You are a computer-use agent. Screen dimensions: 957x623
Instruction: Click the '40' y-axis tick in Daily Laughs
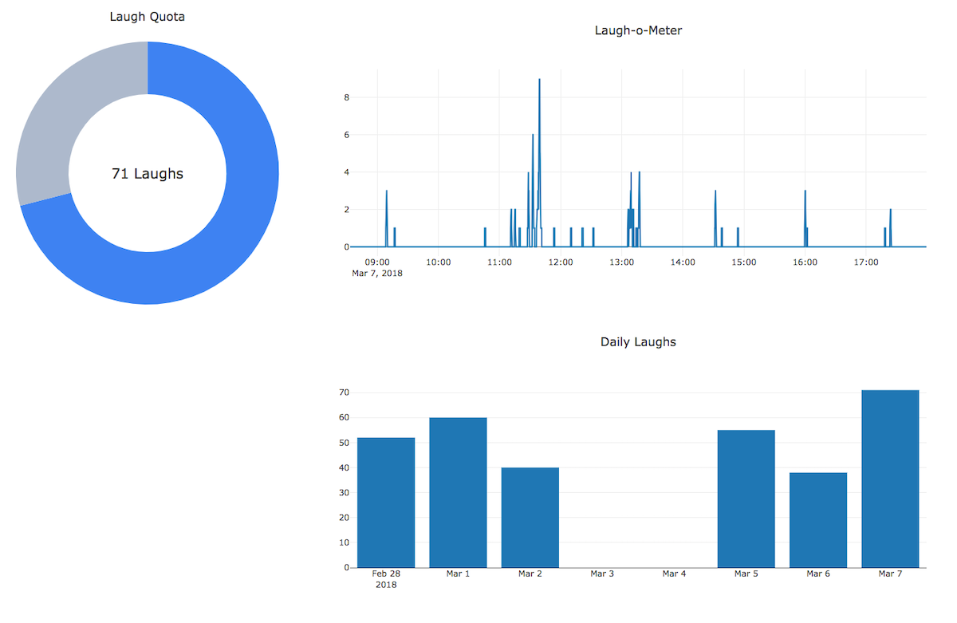[x=345, y=467]
